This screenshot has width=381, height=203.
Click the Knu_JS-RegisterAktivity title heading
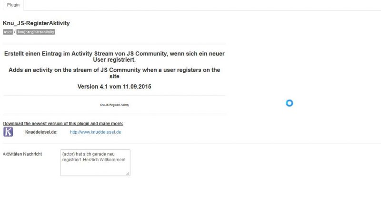point(36,23)
